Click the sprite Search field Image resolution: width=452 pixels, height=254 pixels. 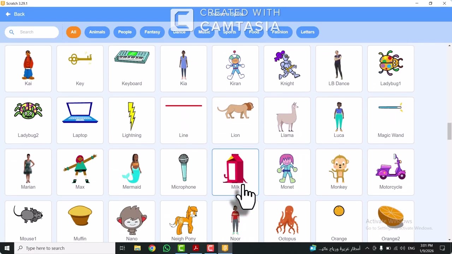point(32,32)
